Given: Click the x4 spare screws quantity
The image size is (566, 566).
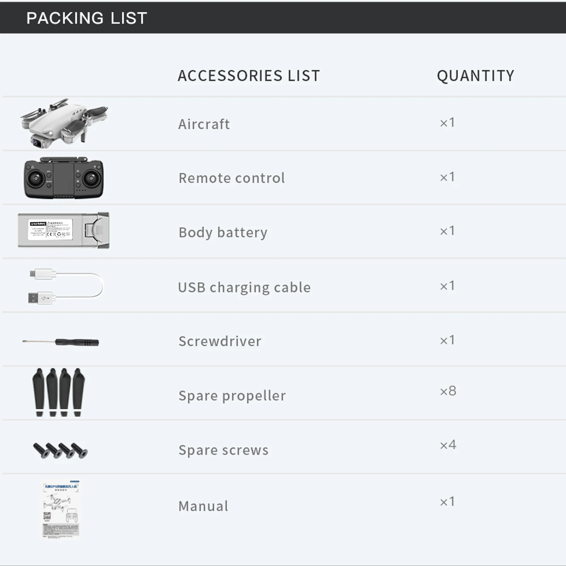Looking at the screenshot, I should [448, 445].
